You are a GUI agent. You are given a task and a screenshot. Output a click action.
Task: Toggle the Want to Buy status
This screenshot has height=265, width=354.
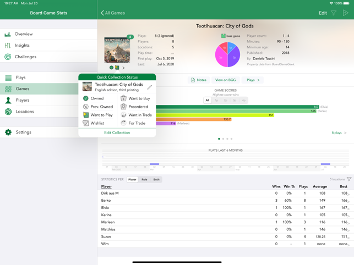(x=135, y=98)
